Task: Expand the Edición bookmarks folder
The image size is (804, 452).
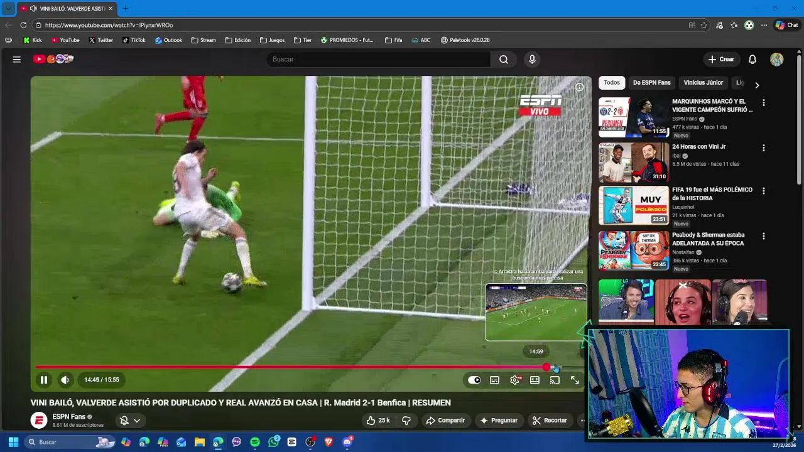Action: (x=238, y=40)
